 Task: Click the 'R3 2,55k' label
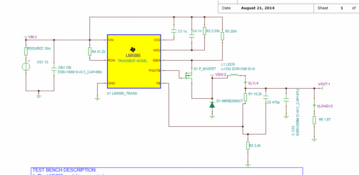click(x=213, y=31)
